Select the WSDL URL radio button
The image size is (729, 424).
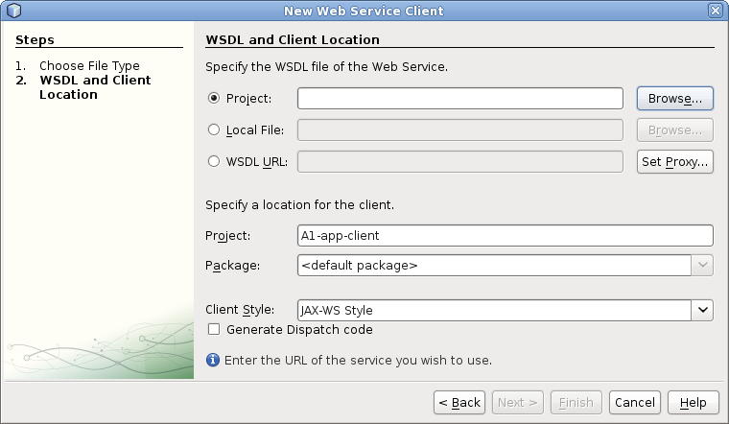point(214,161)
